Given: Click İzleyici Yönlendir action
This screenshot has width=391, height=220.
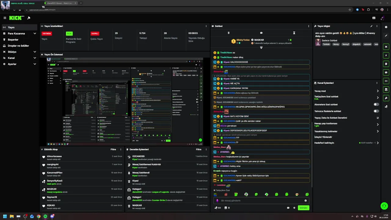Looking at the screenshot, I should (323, 137).
